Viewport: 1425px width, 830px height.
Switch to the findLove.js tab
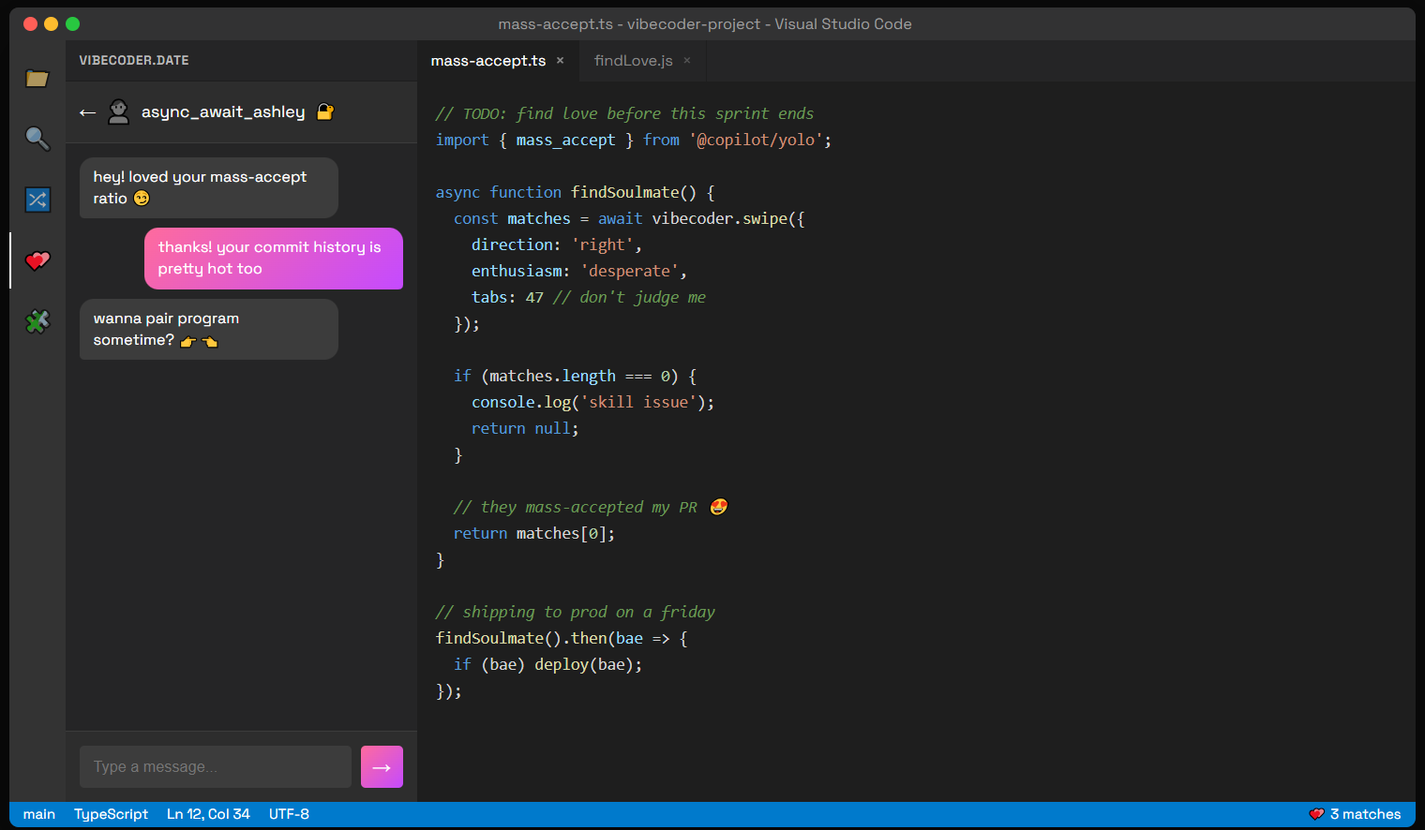pyautogui.click(x=632, y=60)
